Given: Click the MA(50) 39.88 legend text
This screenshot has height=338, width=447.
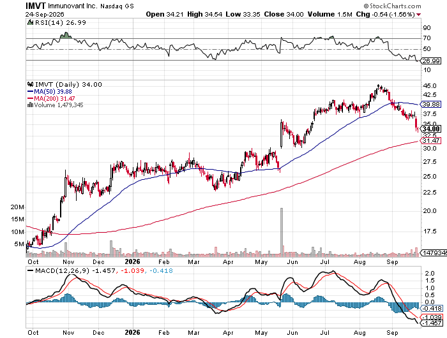Looking at the screenshot, I should [x=53, y=91].
